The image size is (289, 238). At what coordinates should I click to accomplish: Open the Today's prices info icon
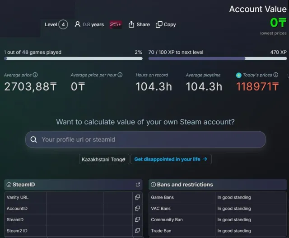pyautogui.click(x=276, y=75)
